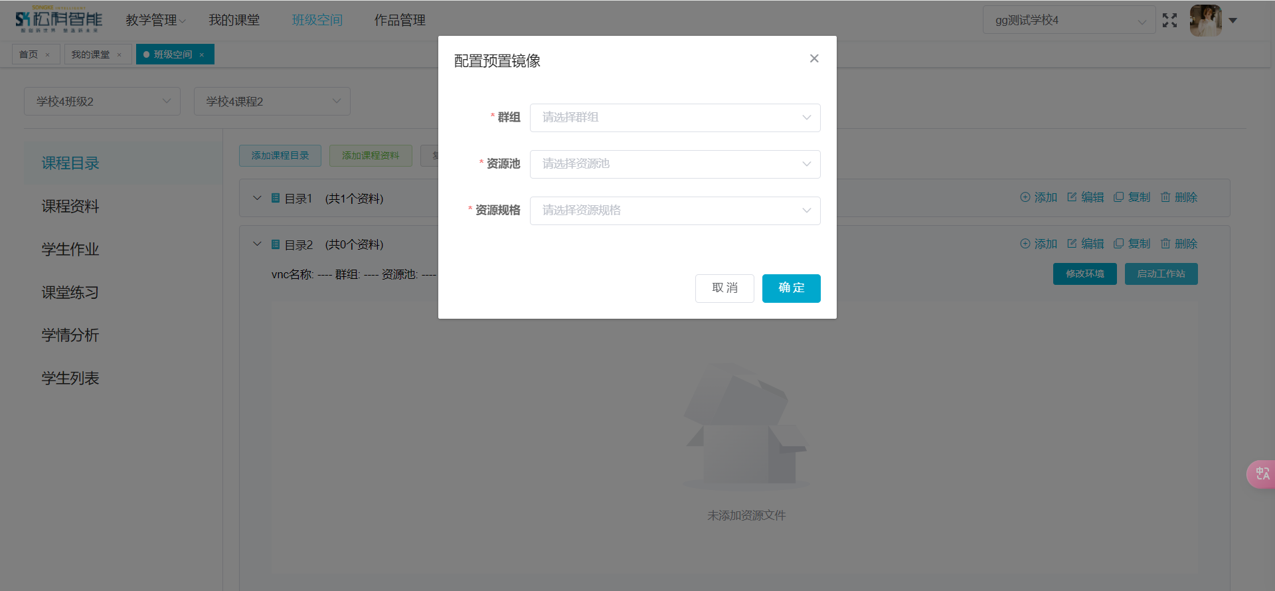1275x591 pixels.
Task: Select 学生作业 in the sidebar
Action: click(70, 249)
